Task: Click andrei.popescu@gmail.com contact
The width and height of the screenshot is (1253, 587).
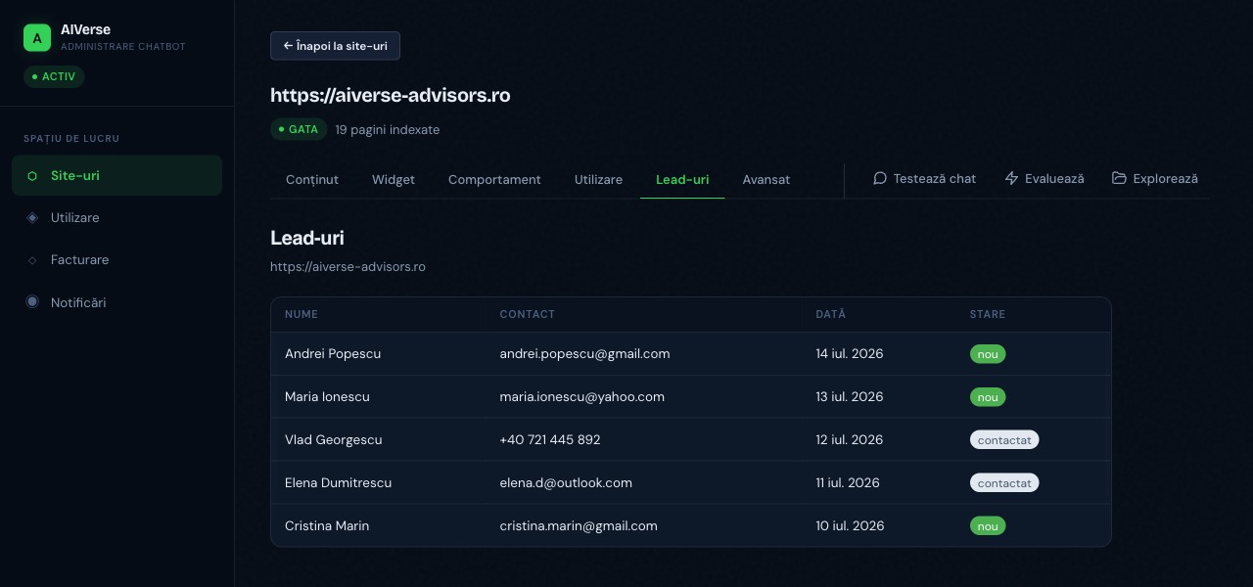Action: pos(584,353)
